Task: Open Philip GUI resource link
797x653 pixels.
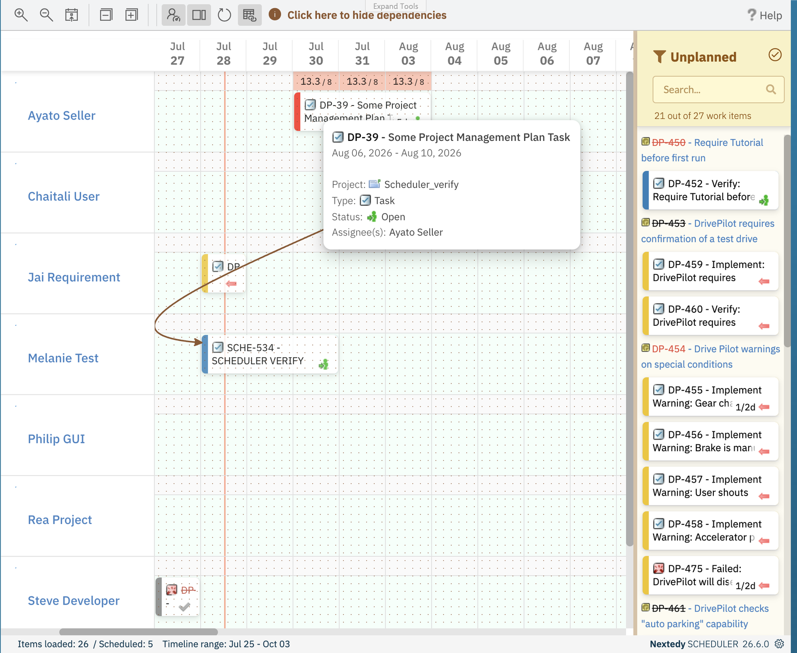Action: pyautogui.click(x=56, y=439)
